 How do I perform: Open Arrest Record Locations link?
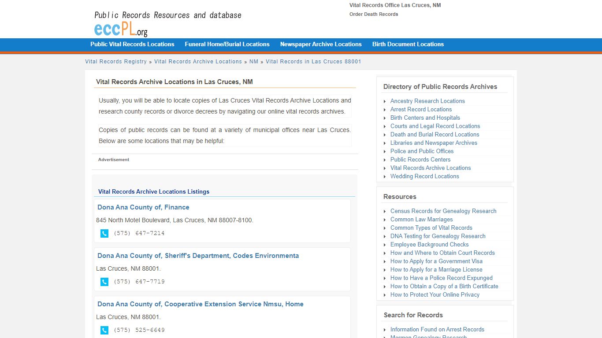coord(421,109)
